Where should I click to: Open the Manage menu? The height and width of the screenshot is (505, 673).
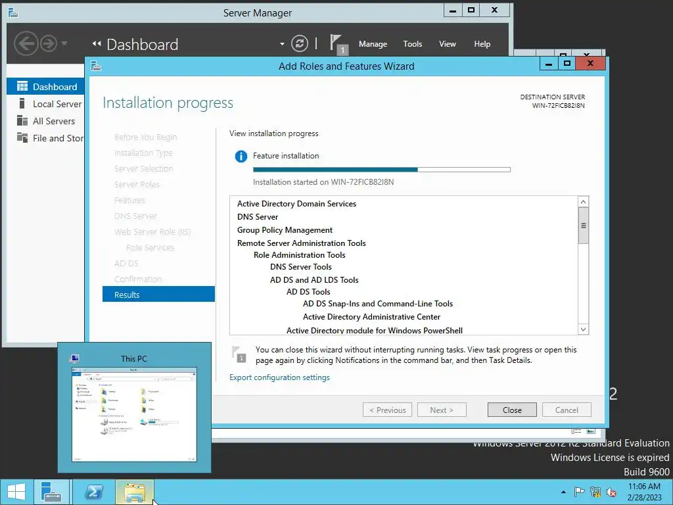point(373,44)
